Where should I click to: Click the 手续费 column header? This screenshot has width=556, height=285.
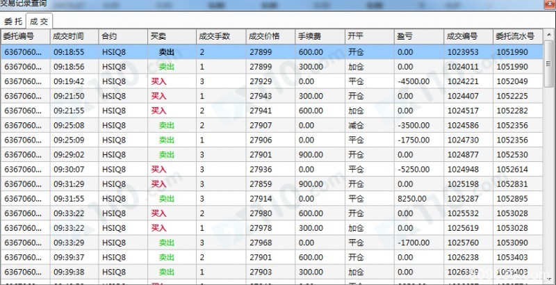tap(320, 36)
